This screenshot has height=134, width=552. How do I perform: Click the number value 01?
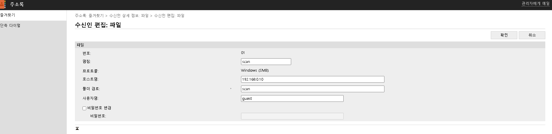point(243,53)
